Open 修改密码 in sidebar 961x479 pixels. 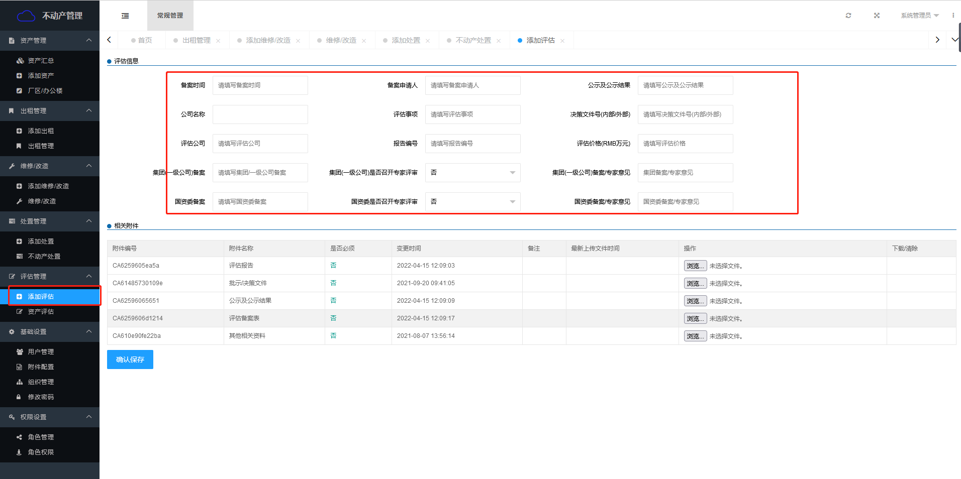[x=50, y=397]
